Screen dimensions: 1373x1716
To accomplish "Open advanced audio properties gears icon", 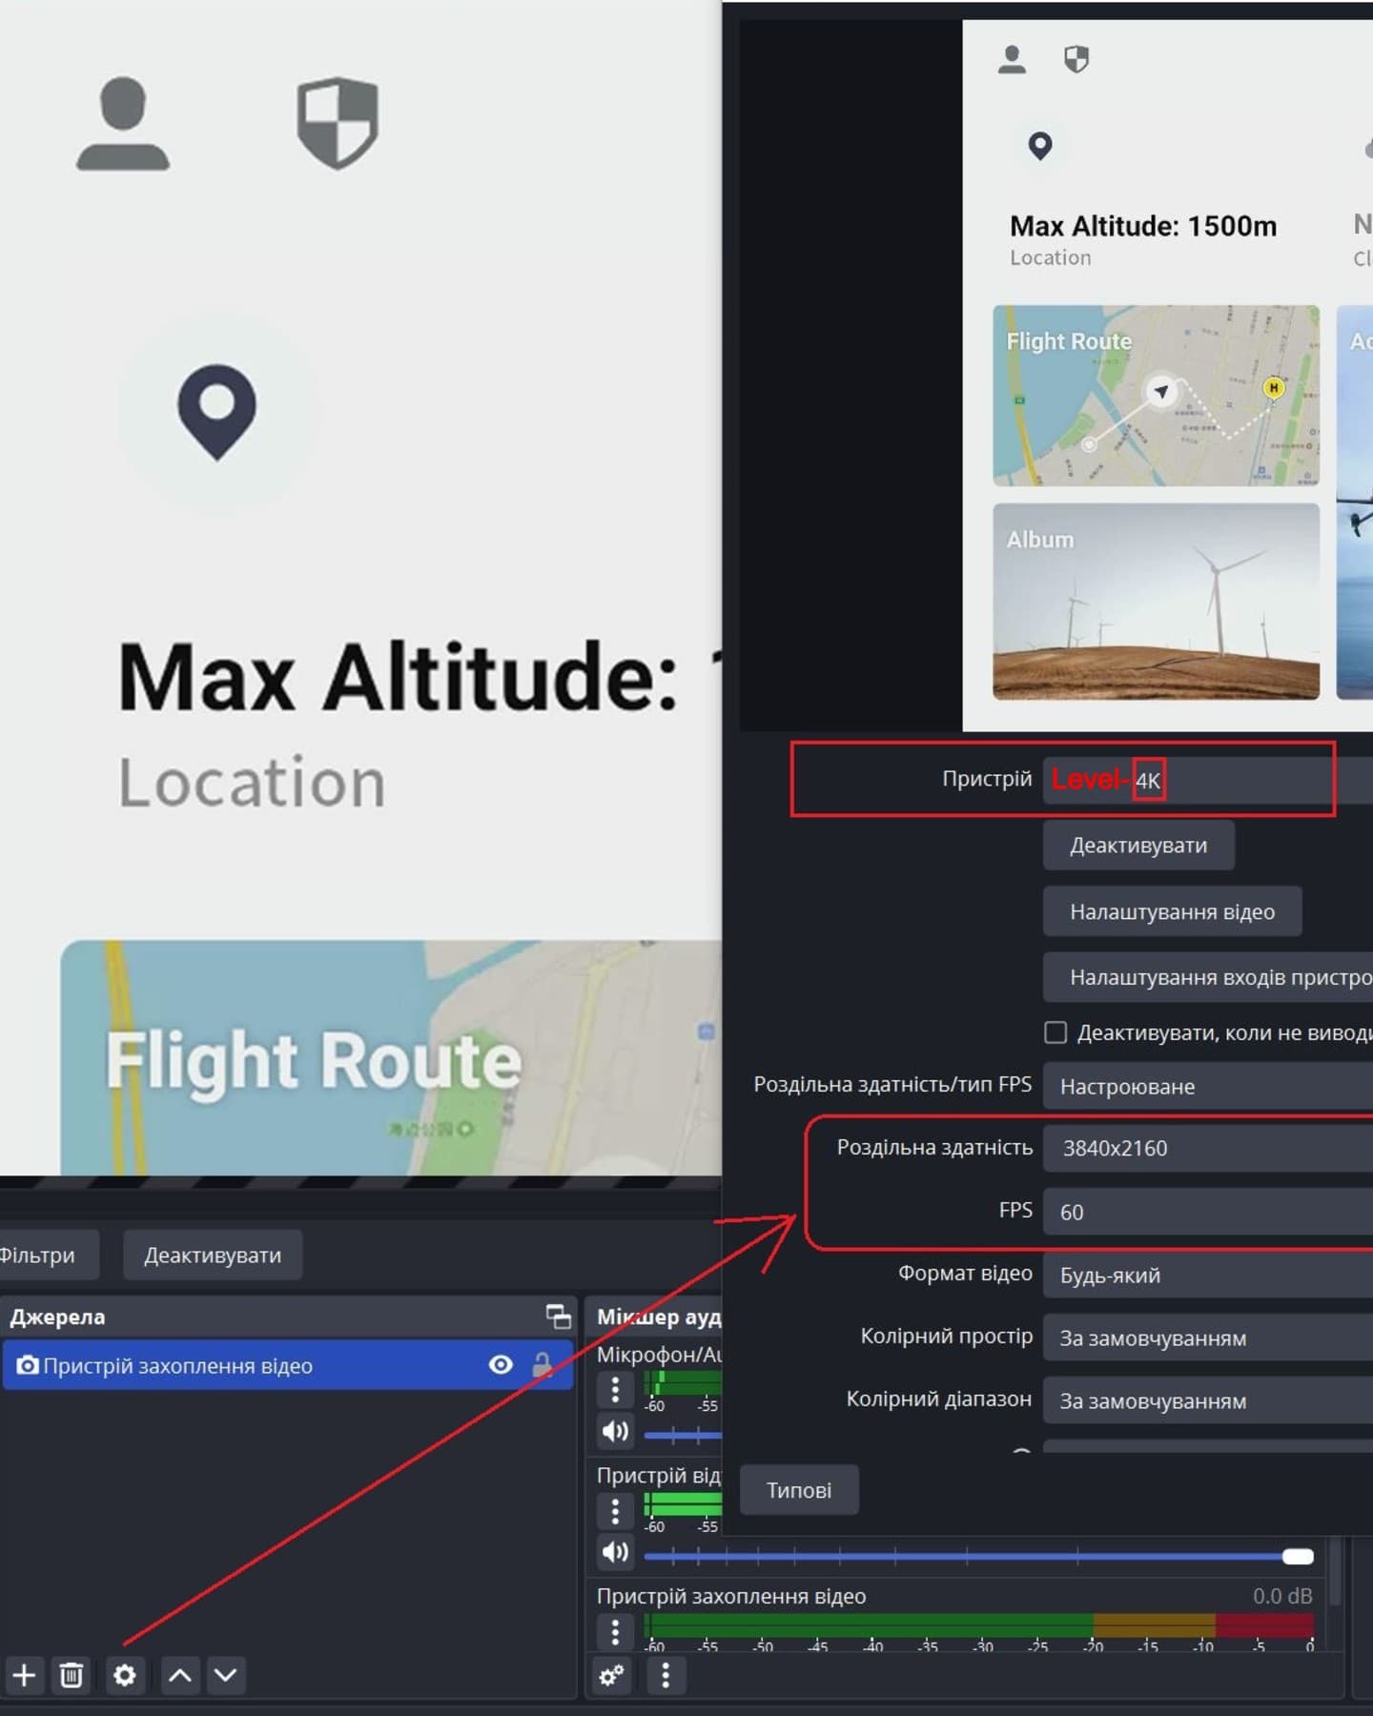I will click(612, 1675).
